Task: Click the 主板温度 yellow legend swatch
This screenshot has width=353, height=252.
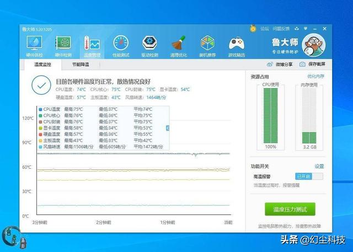Action: 40,141
